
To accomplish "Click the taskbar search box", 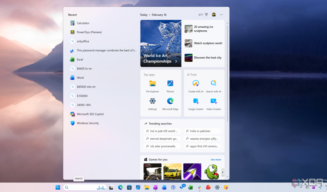I will pos(85,187).
